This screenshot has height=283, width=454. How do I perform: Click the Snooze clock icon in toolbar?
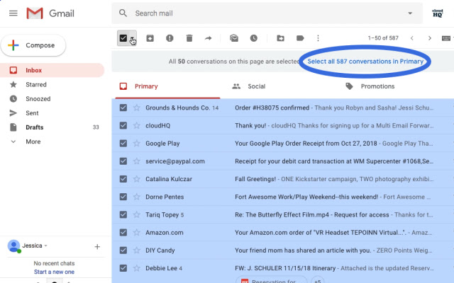(254, 38)
